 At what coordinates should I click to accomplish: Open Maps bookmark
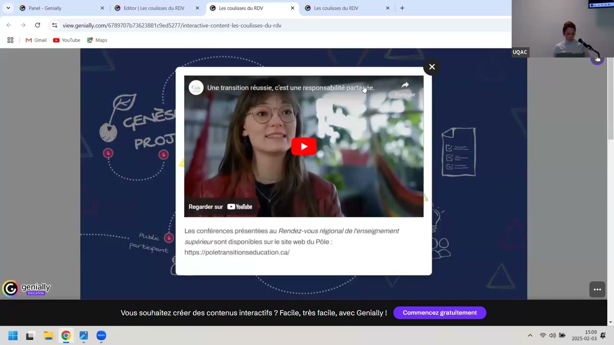click(97, 40)
